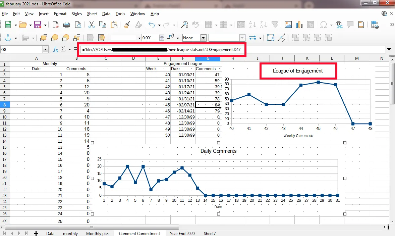Open the line width stepper field

153,38
